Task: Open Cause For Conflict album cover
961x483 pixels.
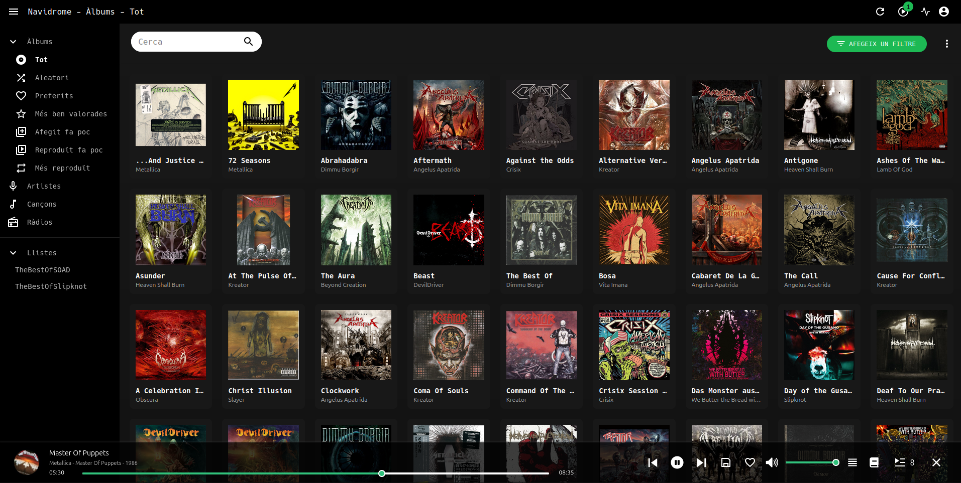Action: click(x=912, y=230)
